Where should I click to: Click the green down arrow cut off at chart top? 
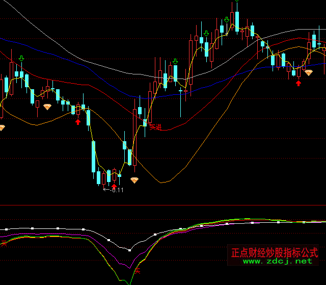pyautogui.click(x=236, y=2)
